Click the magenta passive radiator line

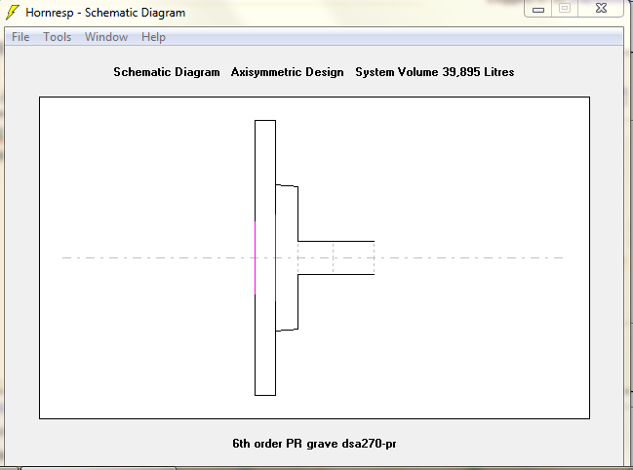[x=256, y=257]
